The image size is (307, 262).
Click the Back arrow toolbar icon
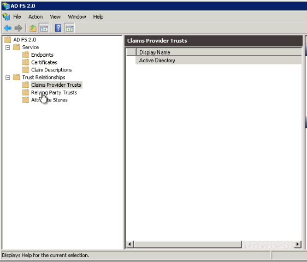pos(8,28)
